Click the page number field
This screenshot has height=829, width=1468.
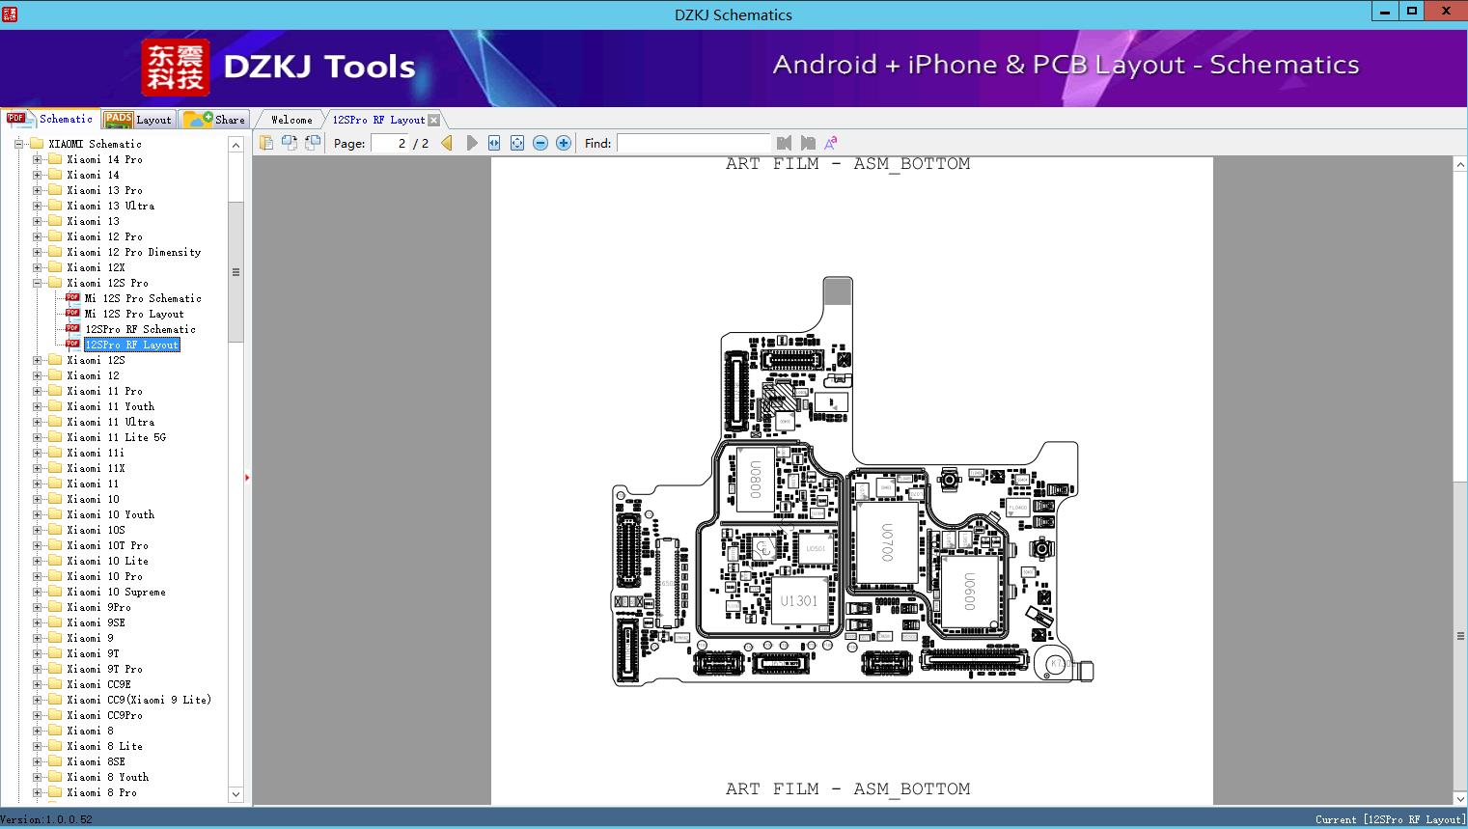(x=389, y=143)
